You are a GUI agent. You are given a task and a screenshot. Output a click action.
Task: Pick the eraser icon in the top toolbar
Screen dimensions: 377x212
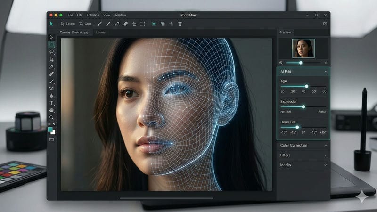tap(125, 24)
